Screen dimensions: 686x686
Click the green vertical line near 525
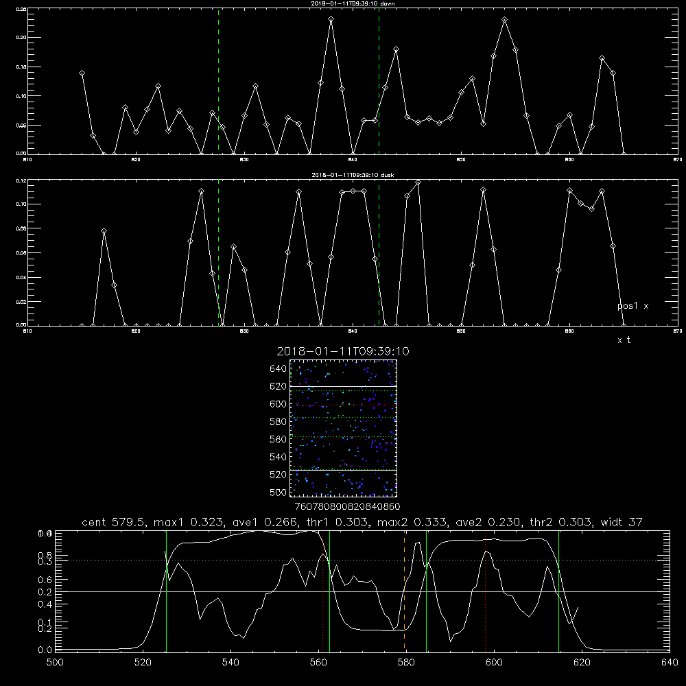(166, 591)
